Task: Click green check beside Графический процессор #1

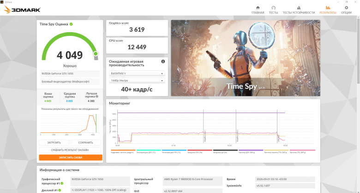Action: pyautogui.click(x=62, y=183)
